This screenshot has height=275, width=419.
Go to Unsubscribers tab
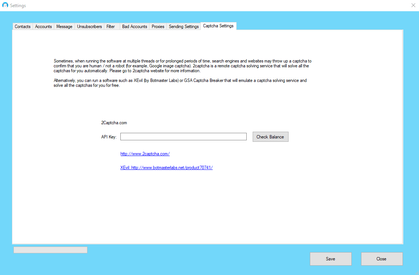point(89,27)
